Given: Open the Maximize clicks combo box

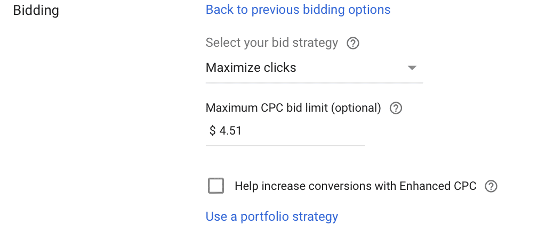Looking at the screenshot, I should pyautogui.click(x=314, y=68).
